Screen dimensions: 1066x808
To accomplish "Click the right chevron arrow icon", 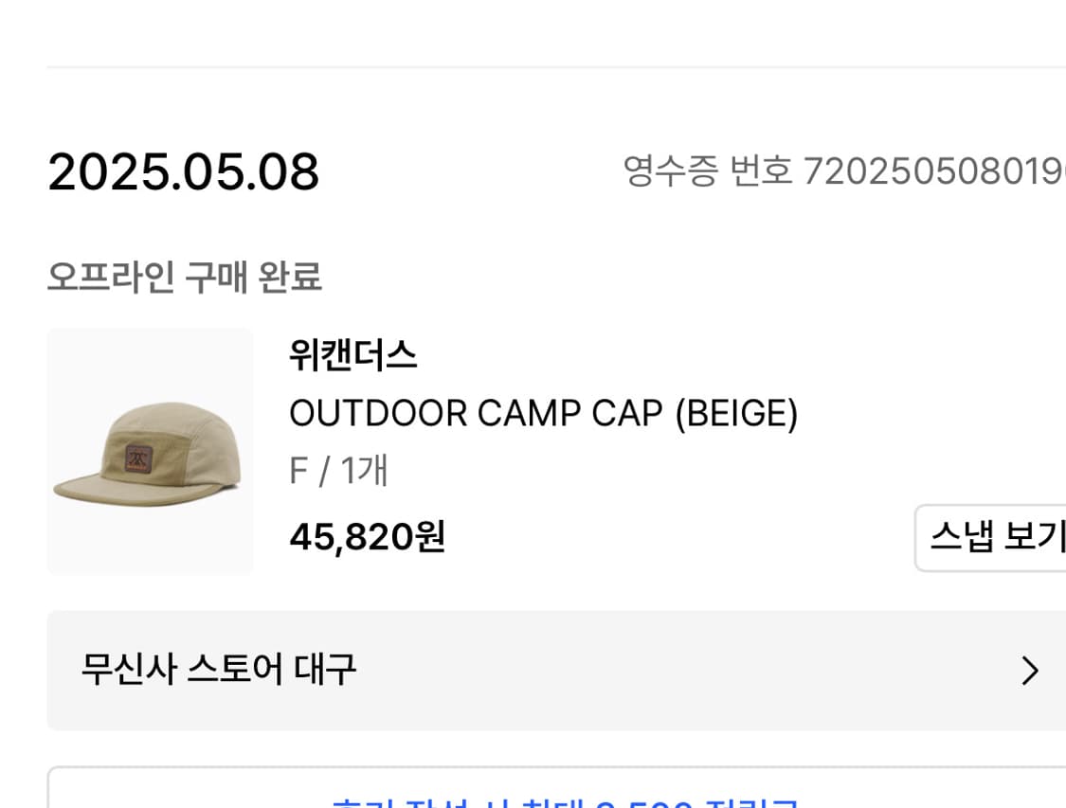I will coord(1029,671).
